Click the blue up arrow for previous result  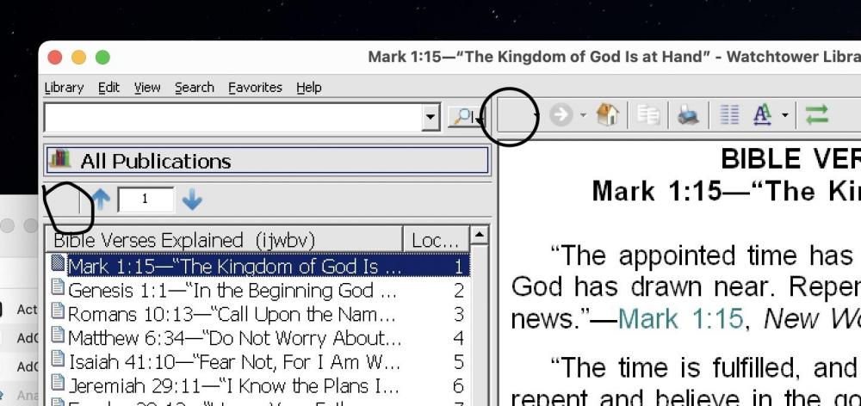coord(101,200)
